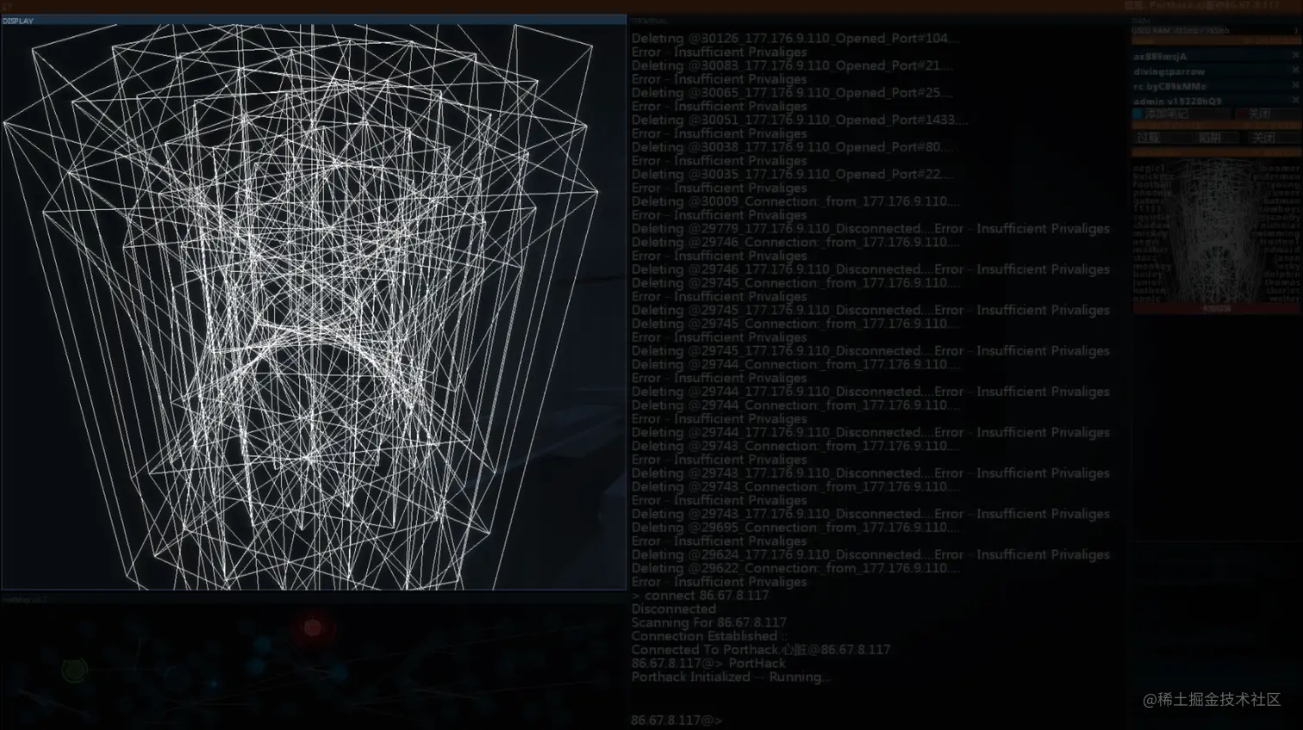Screen dimensions: 1303x730
Task: Click the 'Deleting @29779' Disconnected line
Action: tap(870, 228)
